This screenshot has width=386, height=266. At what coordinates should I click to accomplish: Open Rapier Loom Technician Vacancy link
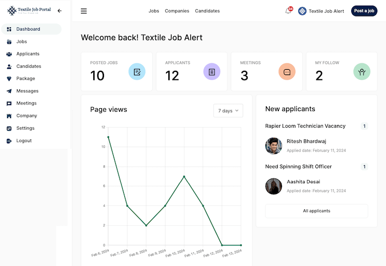pyautogui.click(x=305, y=126)
